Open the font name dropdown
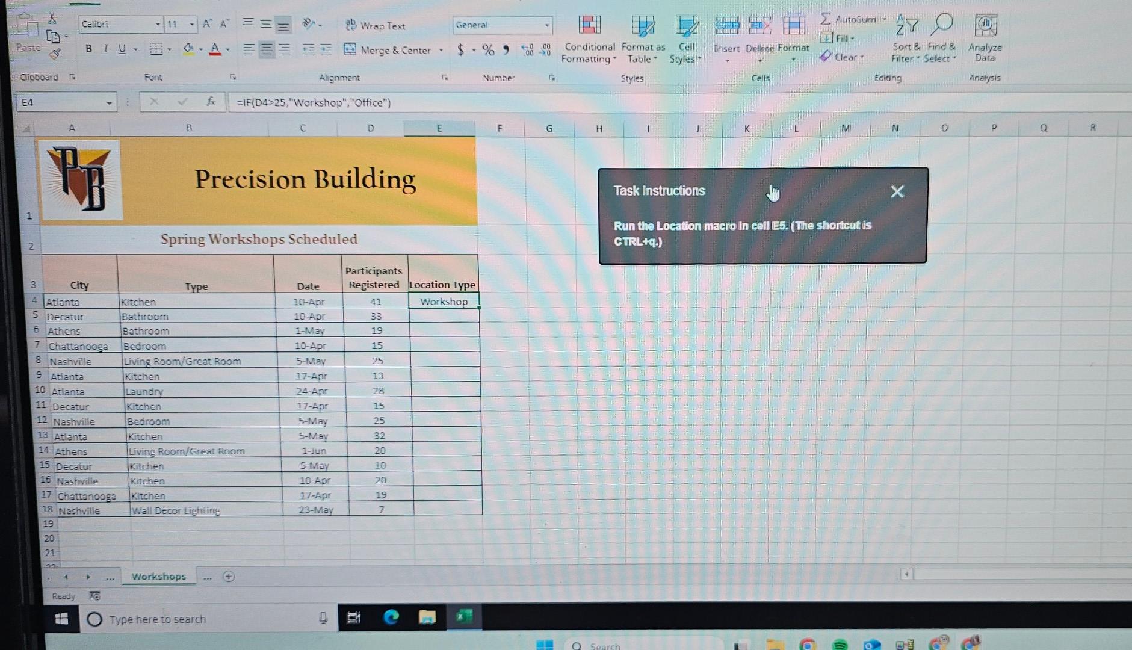This screenshot has width=1132, height=650. (x=158, y=24)
